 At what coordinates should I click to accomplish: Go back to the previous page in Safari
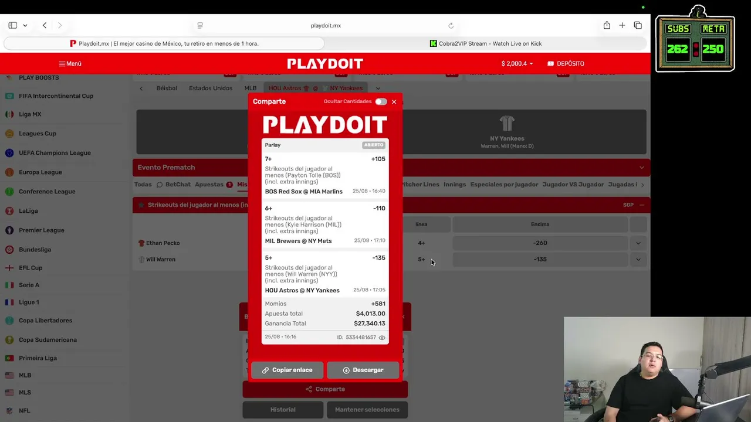[x=45, y=25]
